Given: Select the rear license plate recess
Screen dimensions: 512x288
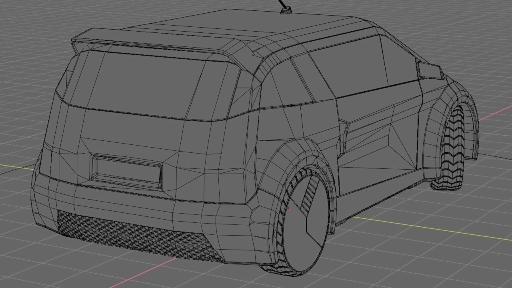Looking at the screenshot, I should point(127,172).
